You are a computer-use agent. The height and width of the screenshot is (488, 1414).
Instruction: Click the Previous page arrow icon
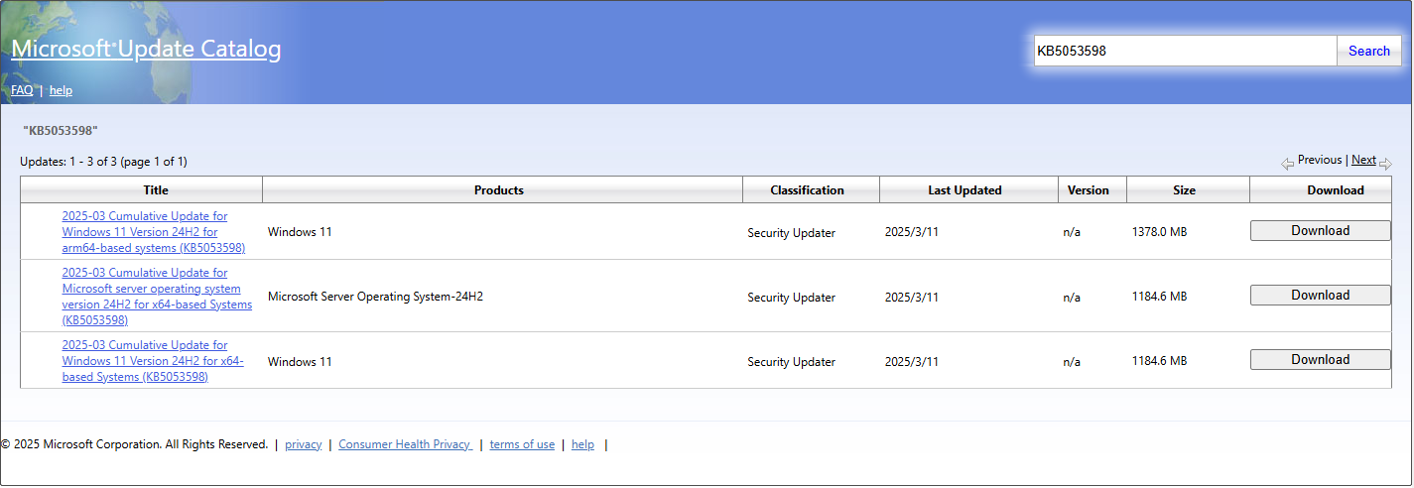(1287, 164)
